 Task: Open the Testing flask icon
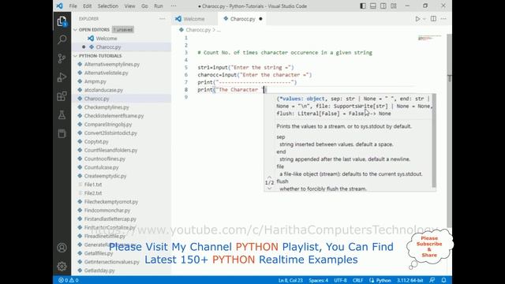click(62, 115)
